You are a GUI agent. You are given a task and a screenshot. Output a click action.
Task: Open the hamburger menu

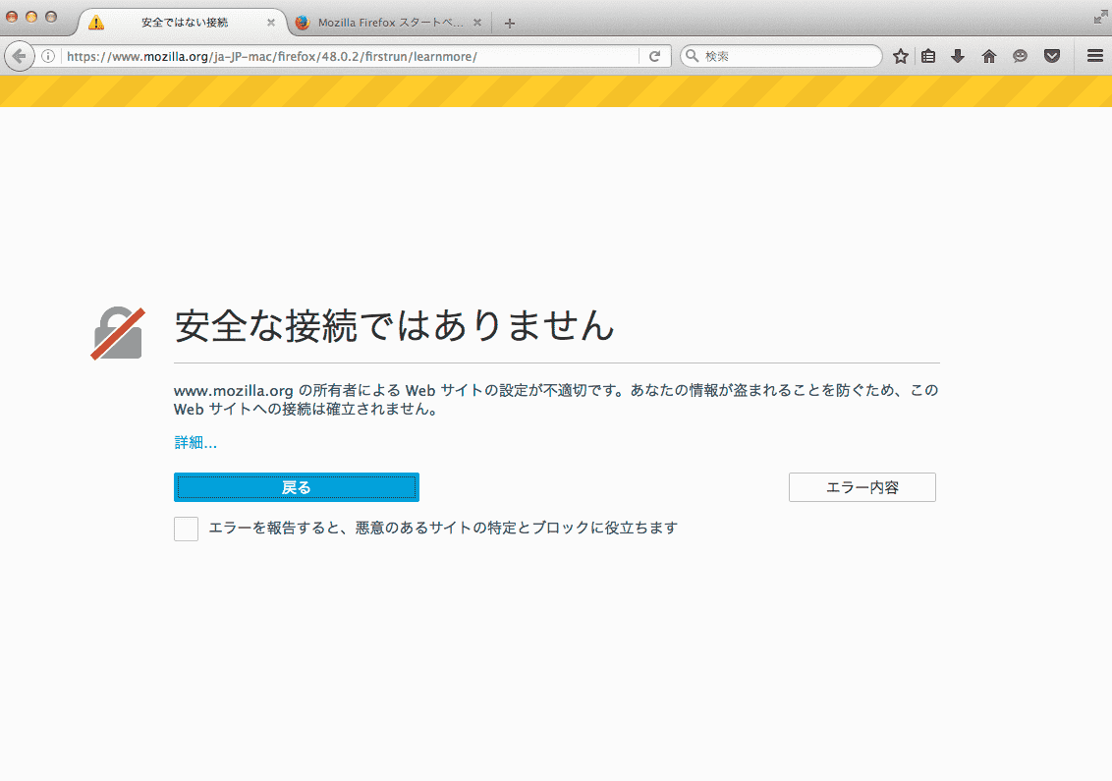point(1095,56)
